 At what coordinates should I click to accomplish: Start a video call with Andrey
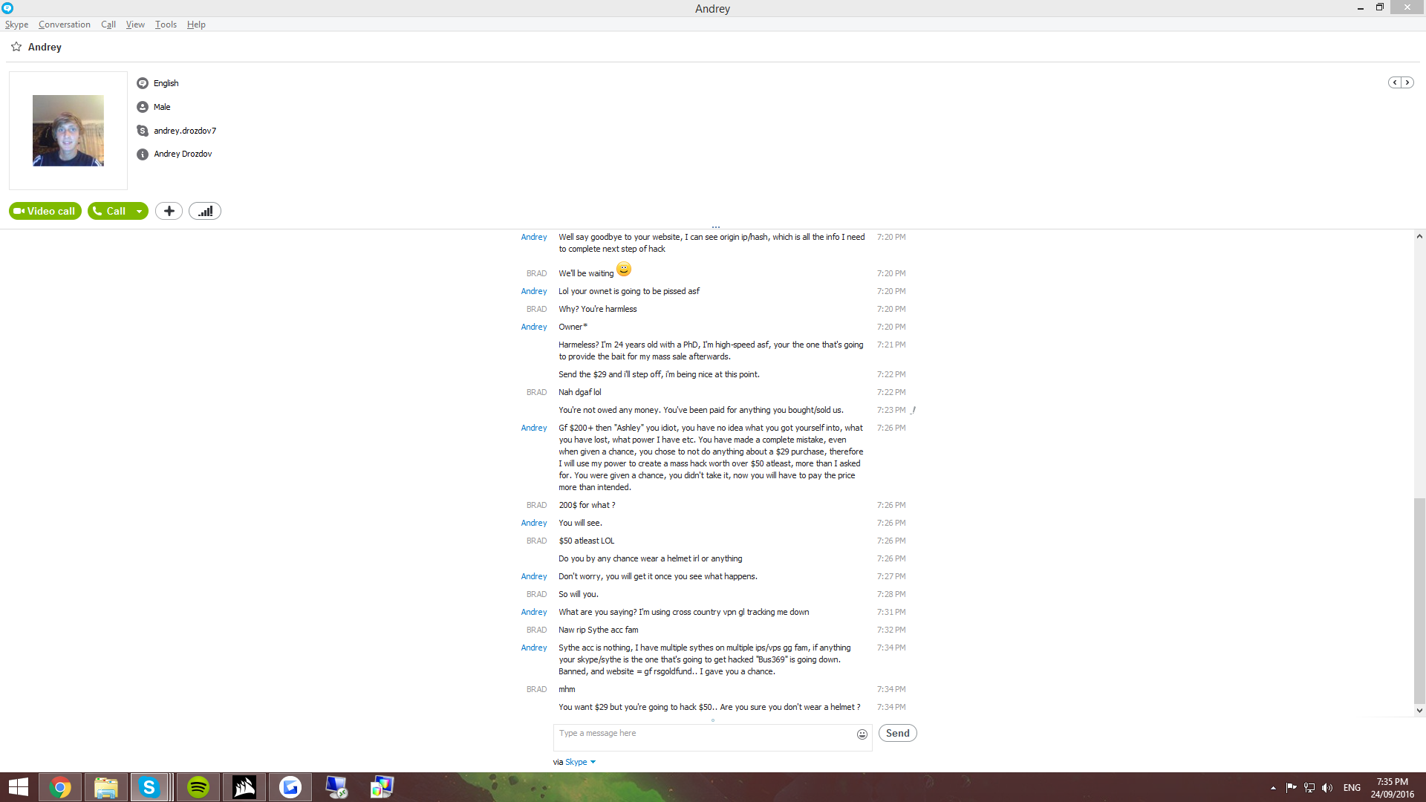tap(45, 211)
